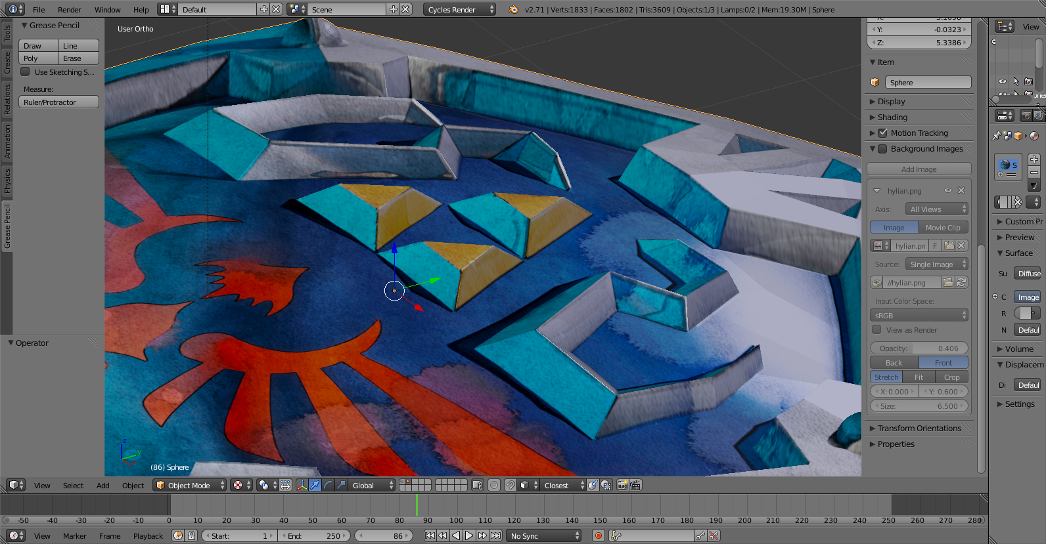Select Crop image scaling mode
This screenshot has width=1046, height=544.
(x=951, y=377)
